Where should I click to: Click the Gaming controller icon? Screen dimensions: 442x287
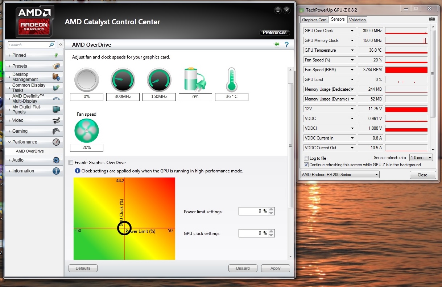click(56, 131)
